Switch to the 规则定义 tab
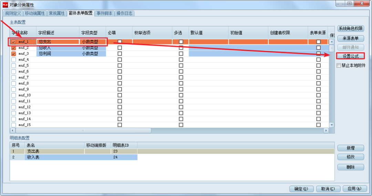Viewport: 372px width, 196px height. click(13, 13)
